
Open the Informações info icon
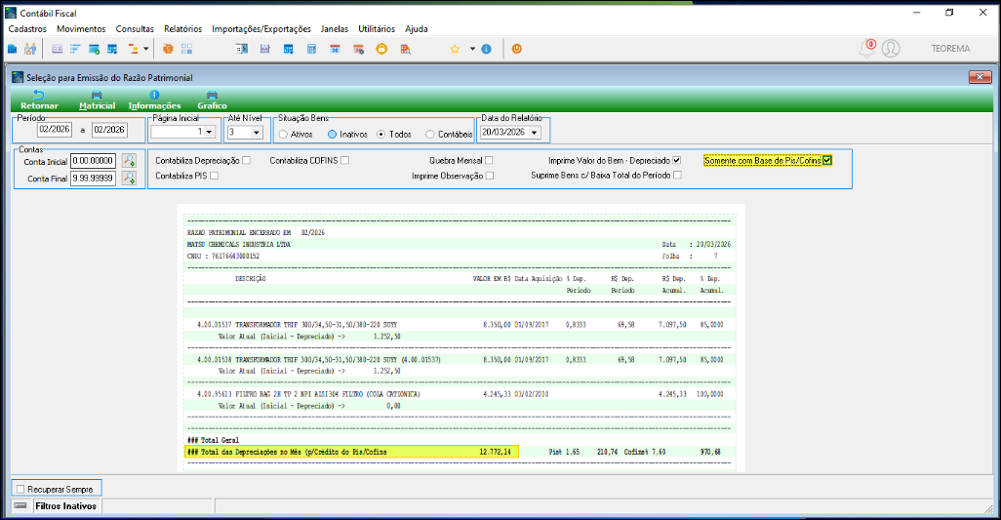click(154, 96)
